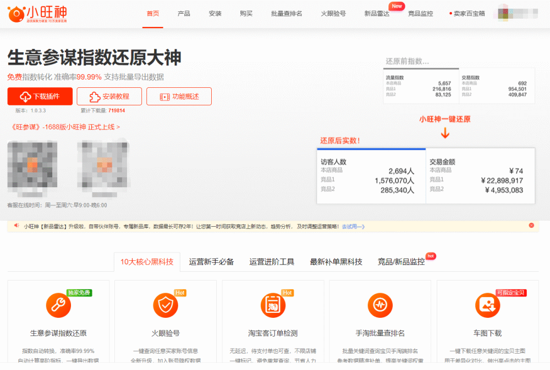This screenshot has width=550, height=370.
Task: Open the 卖家百宝箱 nav item
Action: [x=469, y=14]
